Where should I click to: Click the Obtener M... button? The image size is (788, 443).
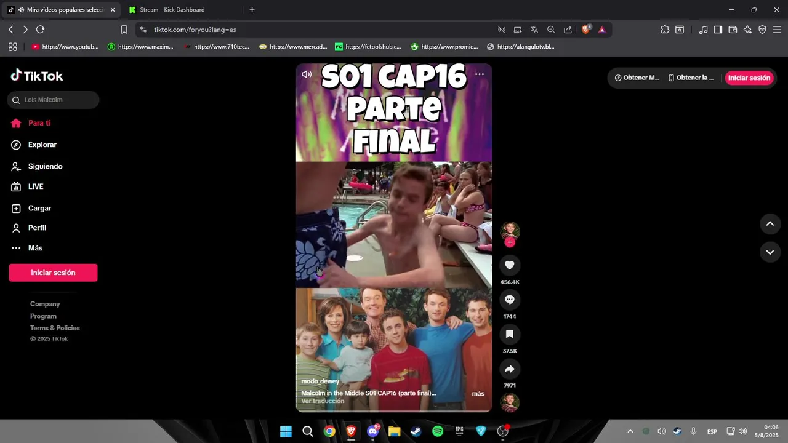(x=637, y=78)
